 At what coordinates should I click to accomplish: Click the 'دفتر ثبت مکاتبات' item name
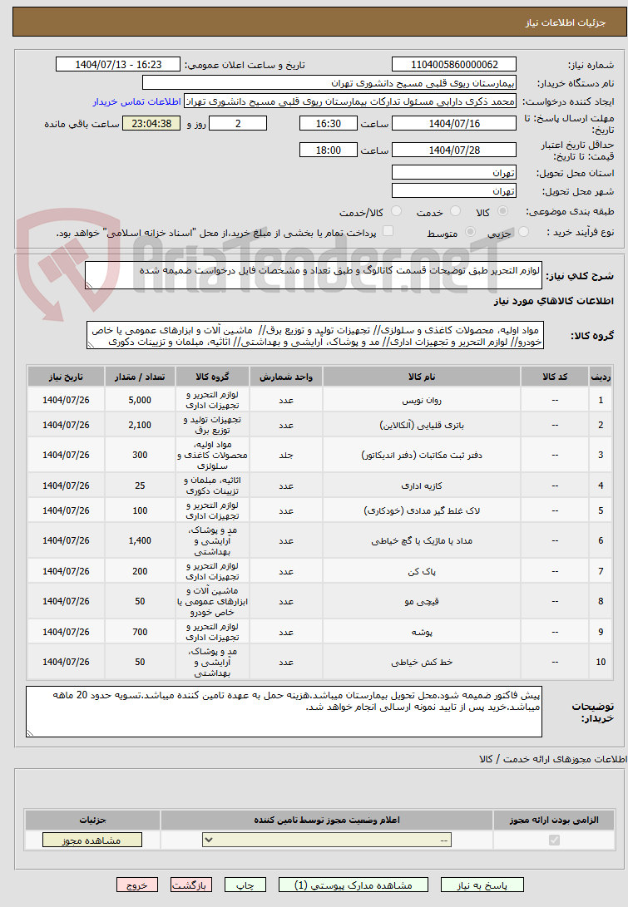click(x=422, y=456)
